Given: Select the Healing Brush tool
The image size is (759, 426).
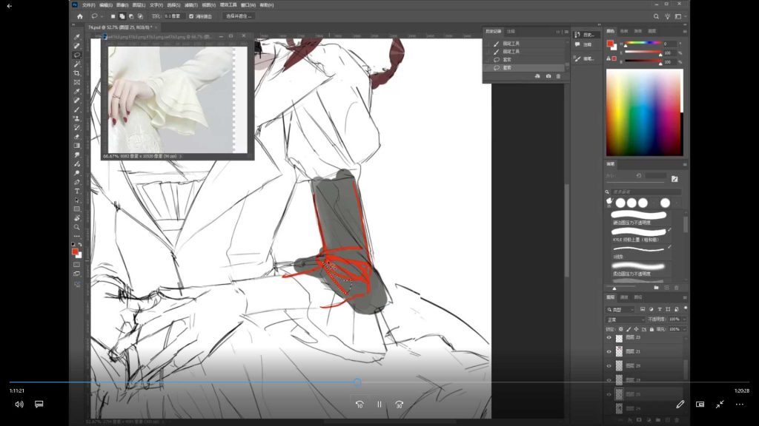Looking at the screenshot, I should pos(77,101).
